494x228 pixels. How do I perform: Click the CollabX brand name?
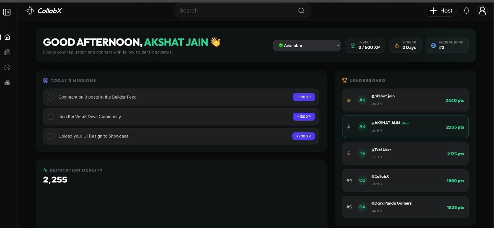50,11
